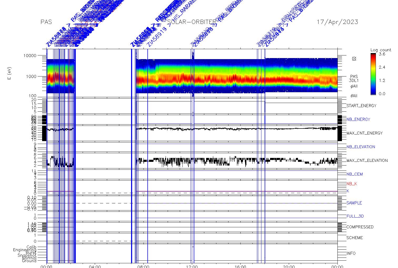Click the Log count color bar
Viewport: 398px width, 268px height.
[373, 74]
